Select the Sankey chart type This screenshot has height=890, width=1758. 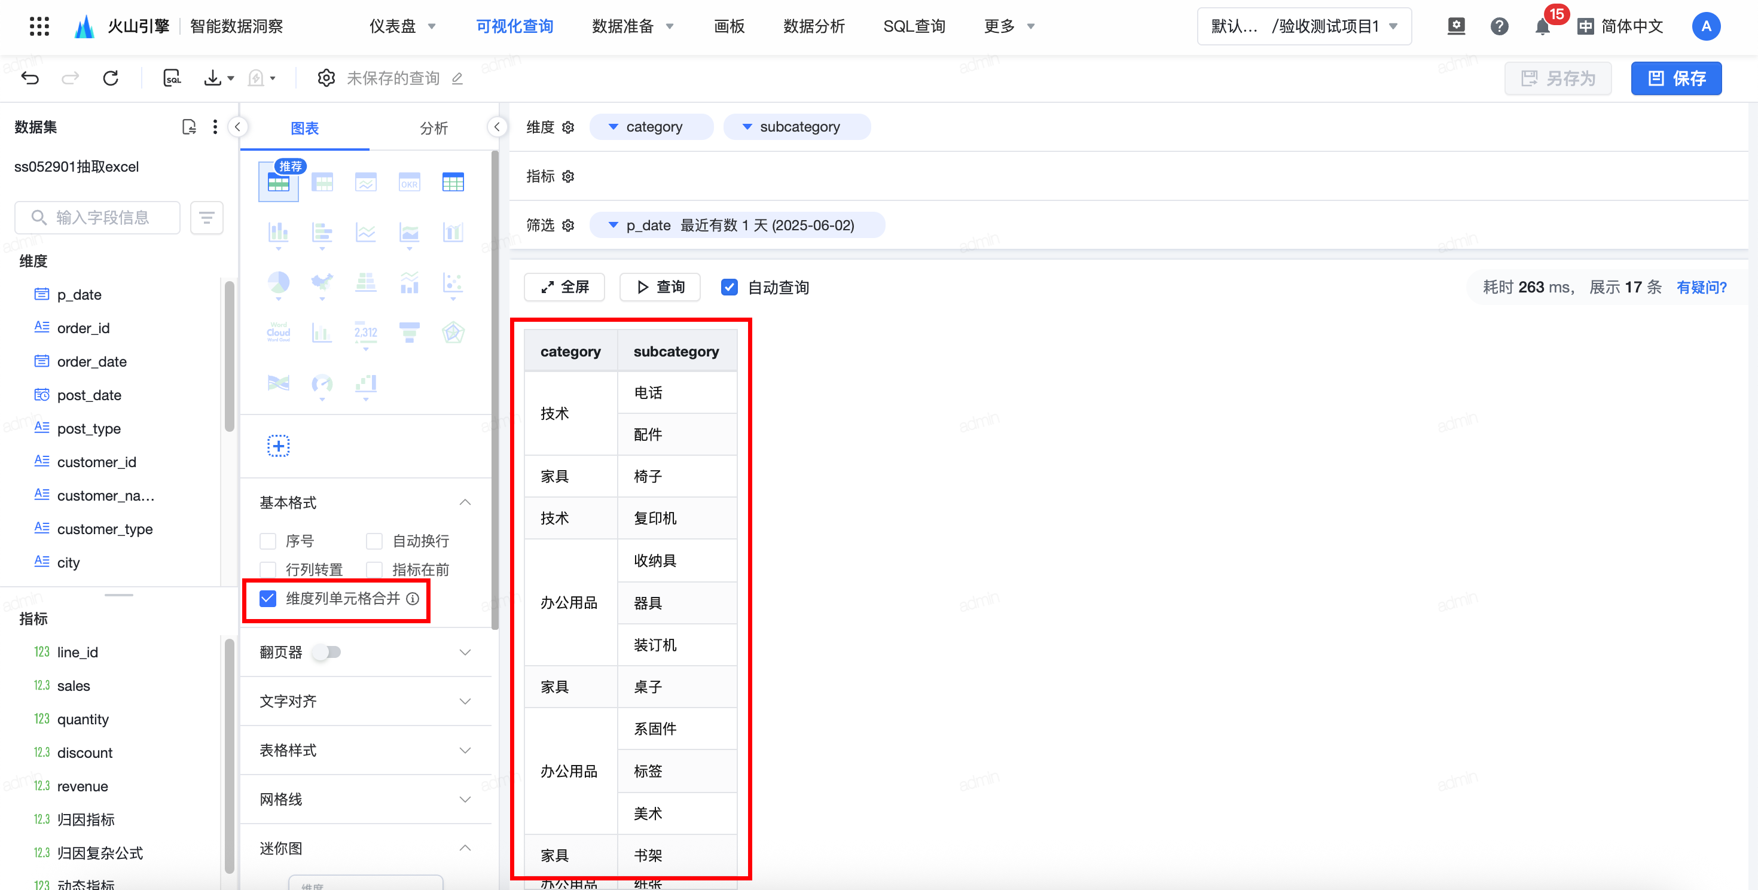pos(279,383)
